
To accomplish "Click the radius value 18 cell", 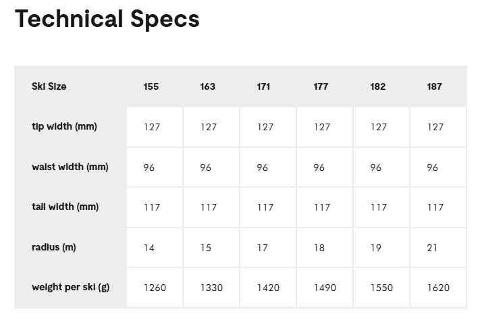I will point(319,248).
